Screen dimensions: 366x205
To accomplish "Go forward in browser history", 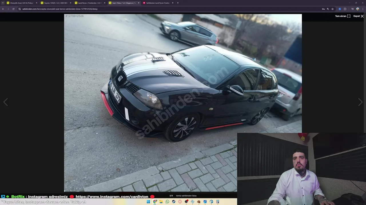I will coord(8,9).
